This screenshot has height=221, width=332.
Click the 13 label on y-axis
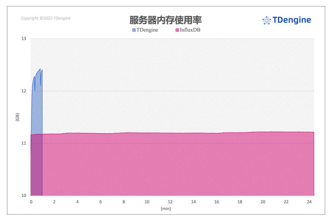click(x=24, y=39)
